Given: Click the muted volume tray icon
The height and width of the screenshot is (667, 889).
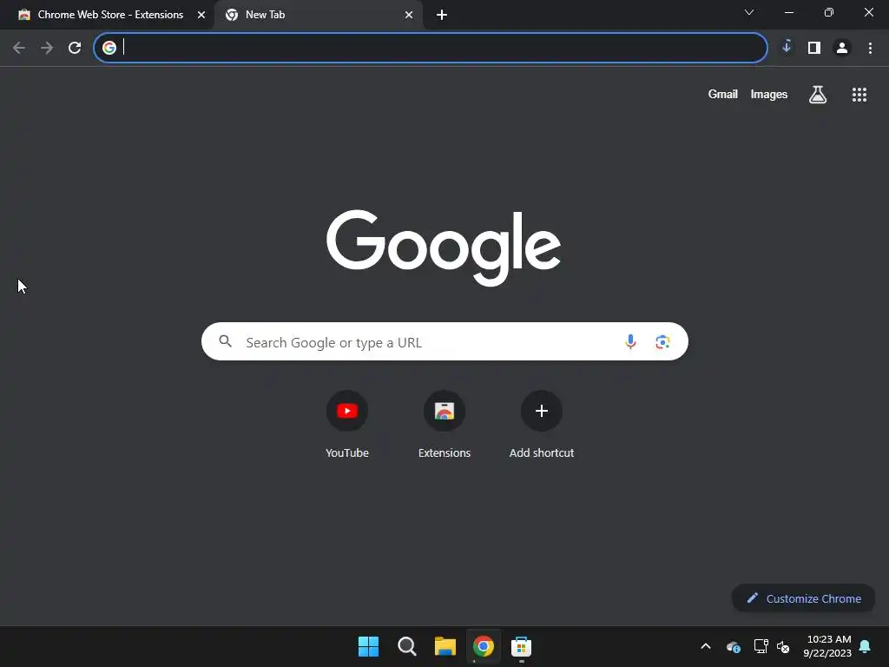Looking at the screenshot, I should pyautogui.click(x=784, y=646).
